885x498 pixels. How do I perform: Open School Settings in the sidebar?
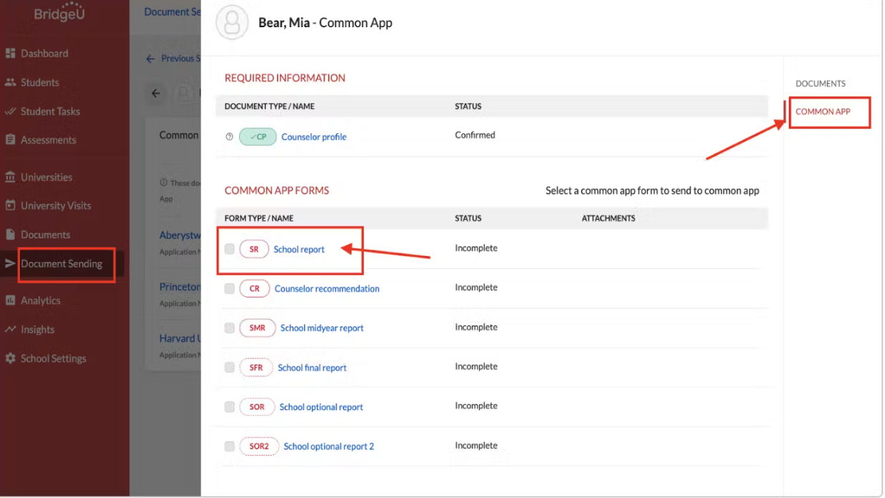click(x=54, y=358)
